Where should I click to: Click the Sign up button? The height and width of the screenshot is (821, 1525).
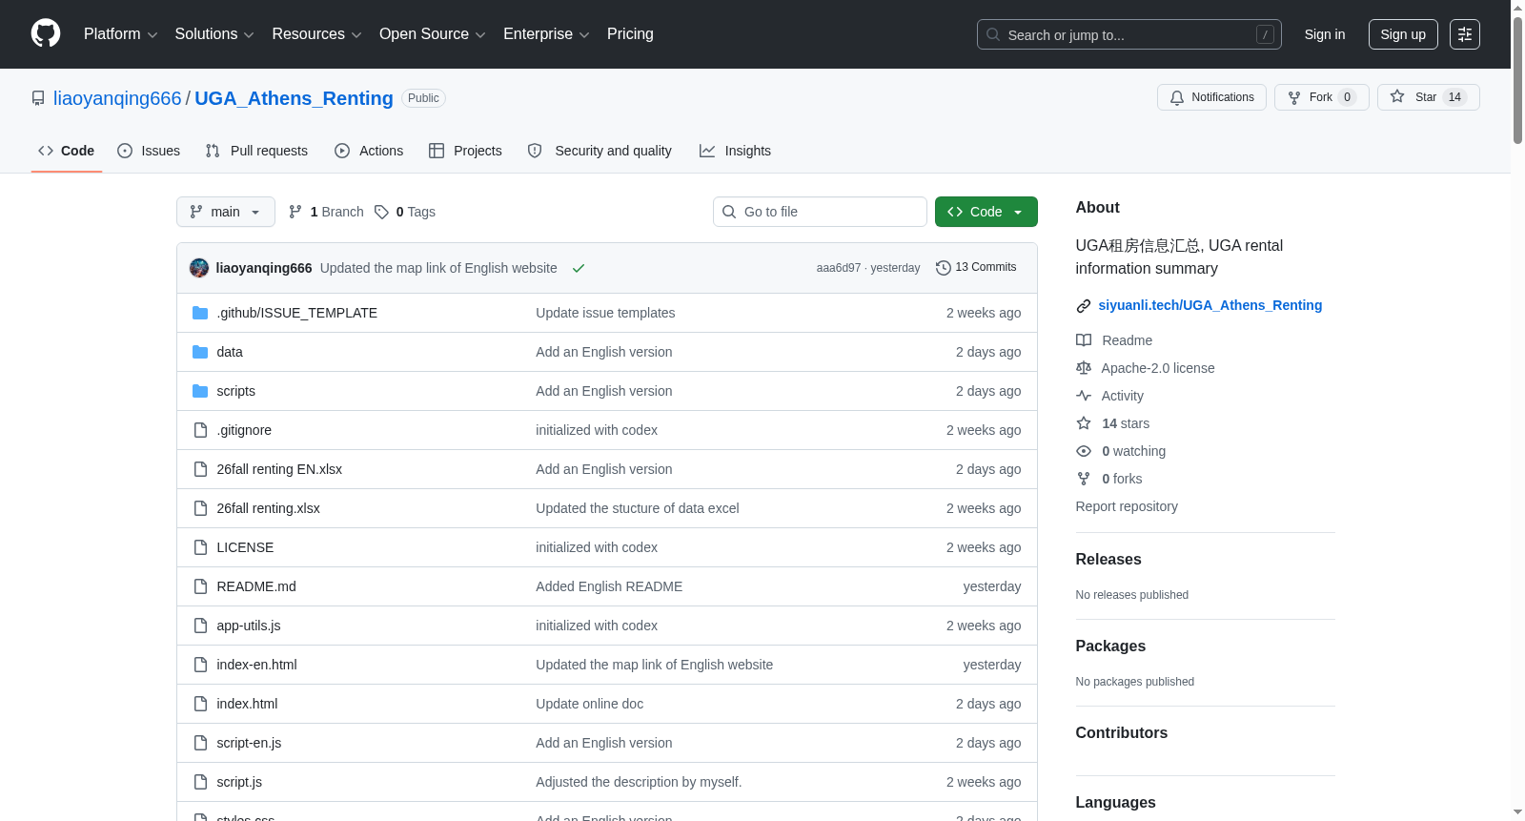1403,34
